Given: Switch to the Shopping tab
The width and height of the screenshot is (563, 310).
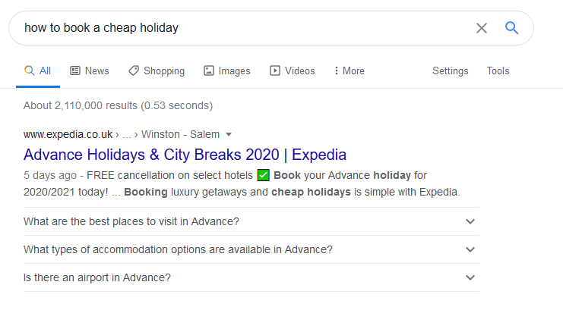Looking at the screenshot, I should (x=163, y=70).
